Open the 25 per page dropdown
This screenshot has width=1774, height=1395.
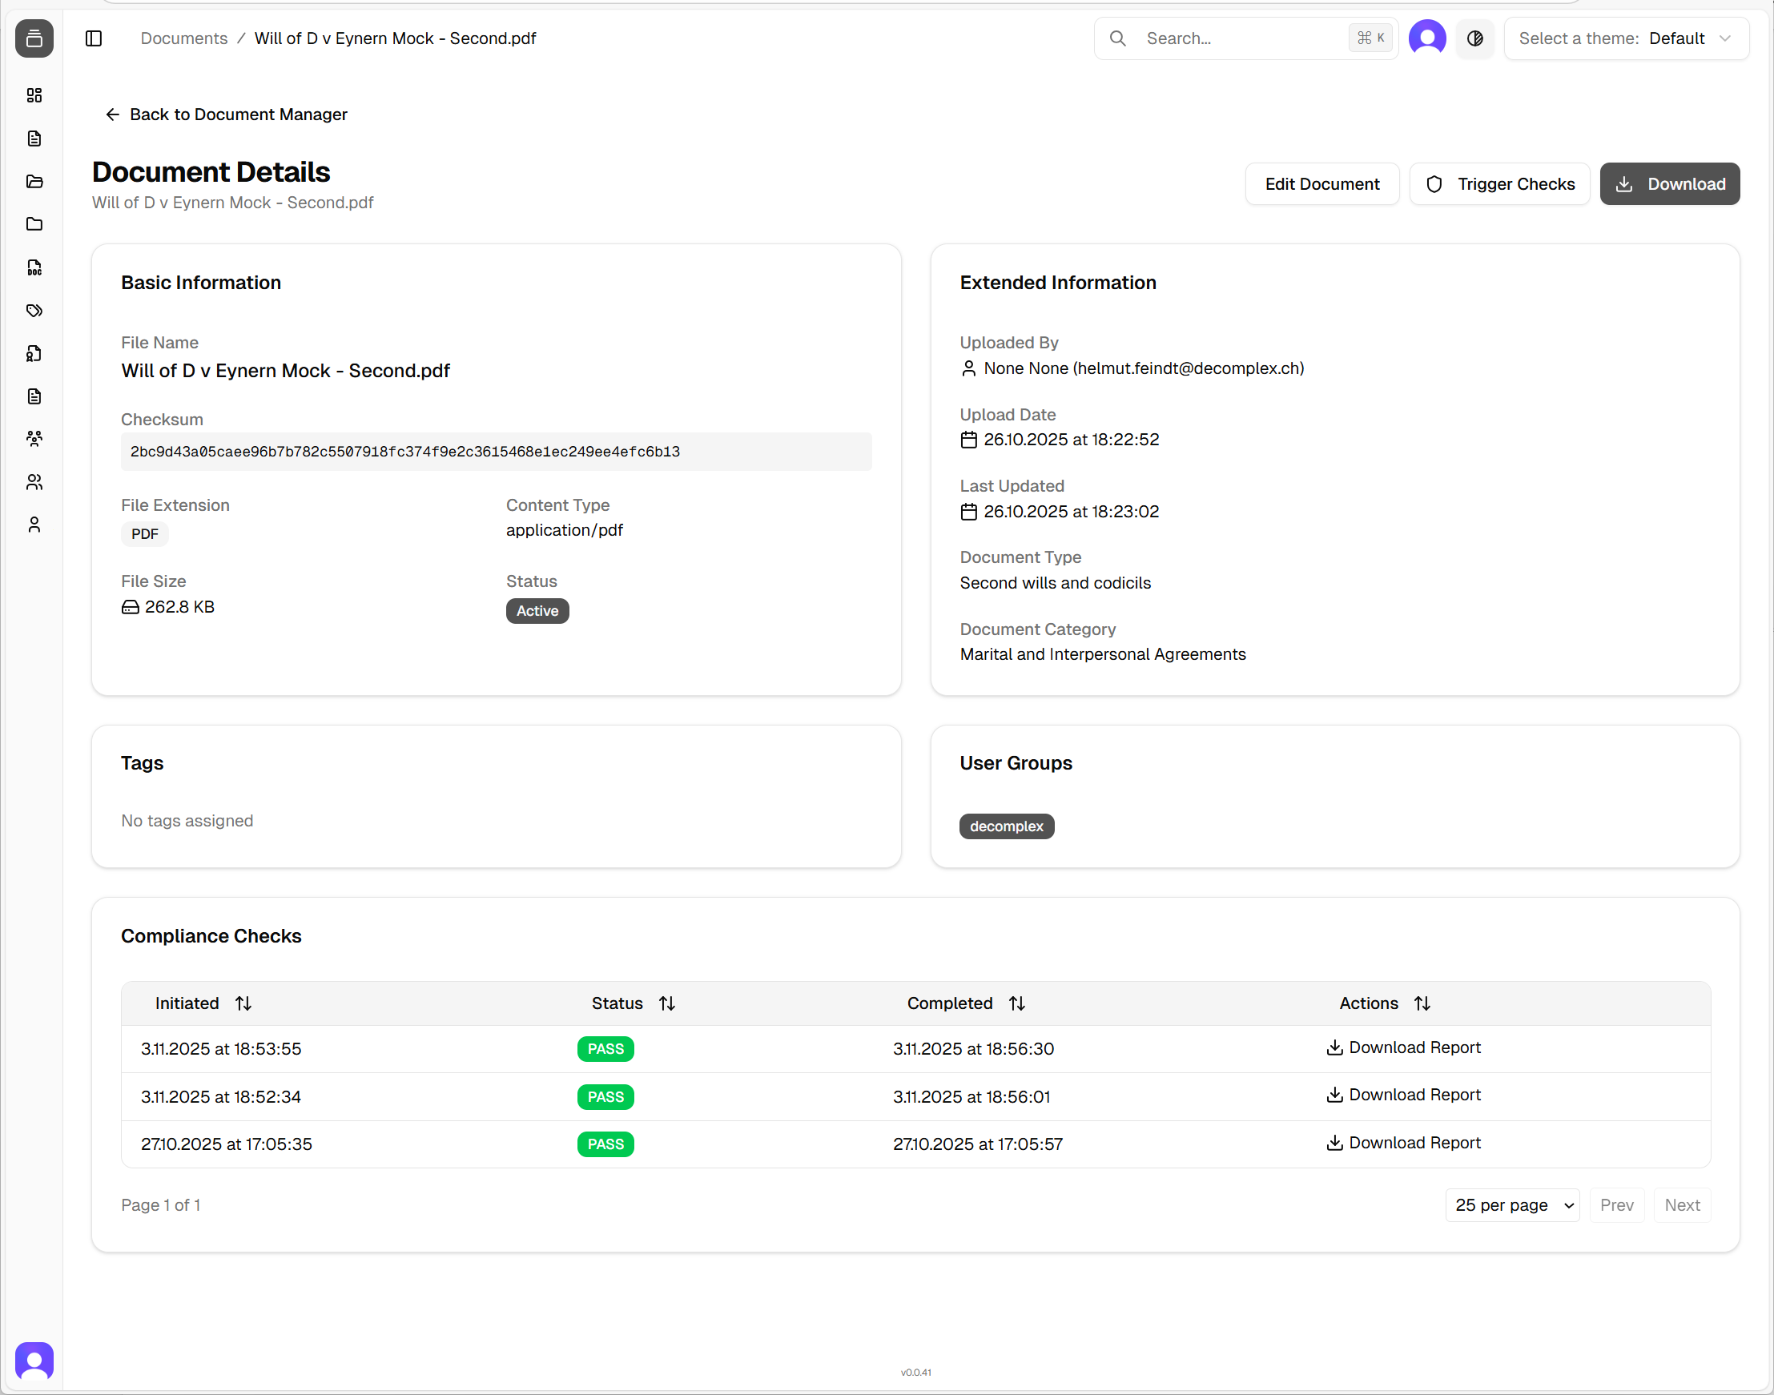[1512, 1204]
